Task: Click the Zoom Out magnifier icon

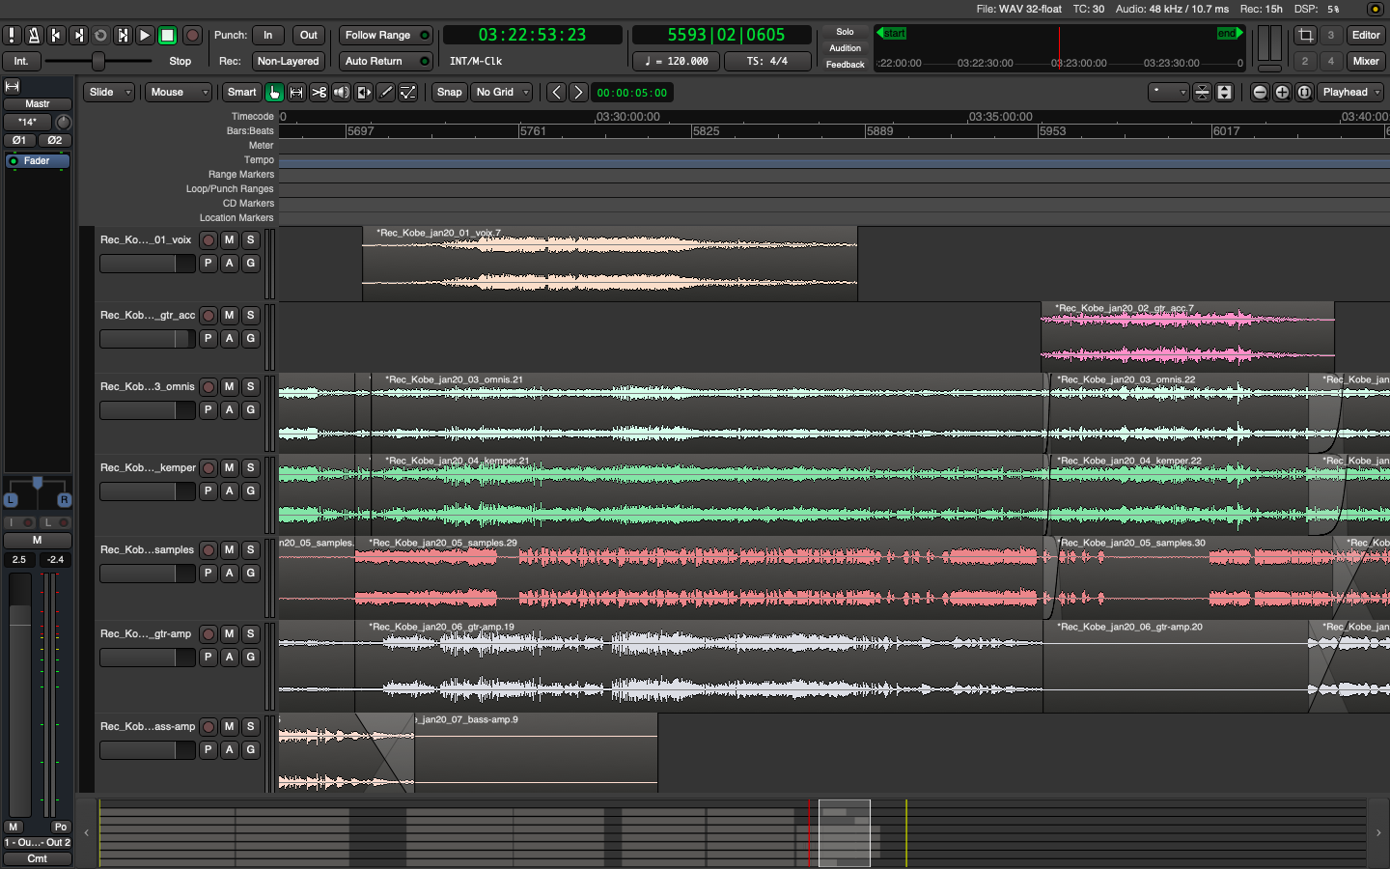Action: [1260, 93]
